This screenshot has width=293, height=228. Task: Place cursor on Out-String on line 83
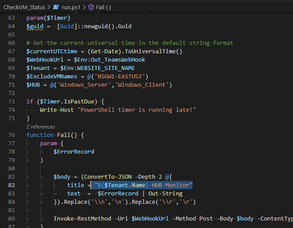pos(165,193)
